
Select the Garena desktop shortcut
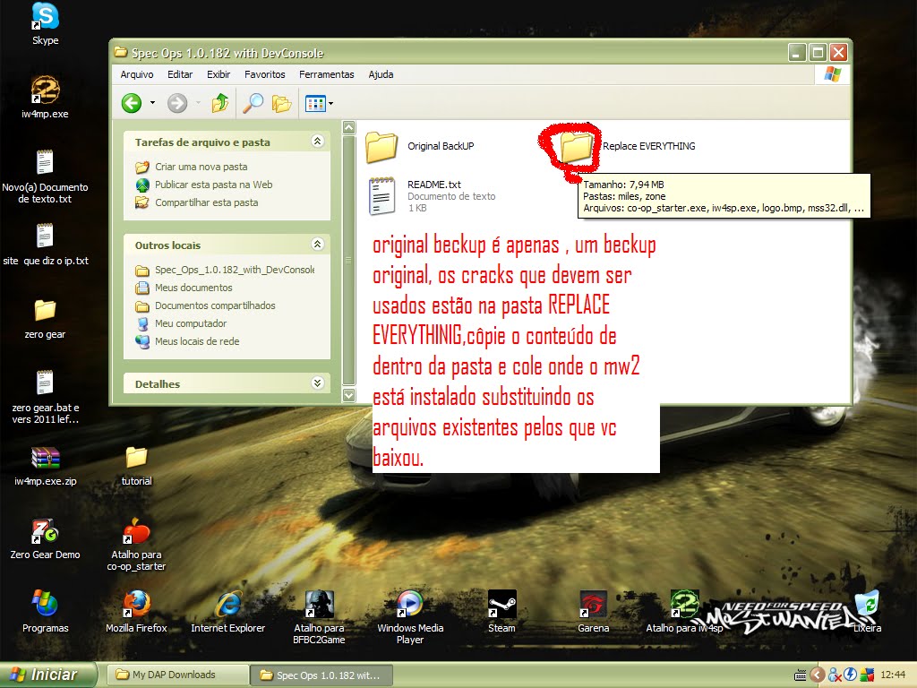pyautogui.click(x=593, y=612)
